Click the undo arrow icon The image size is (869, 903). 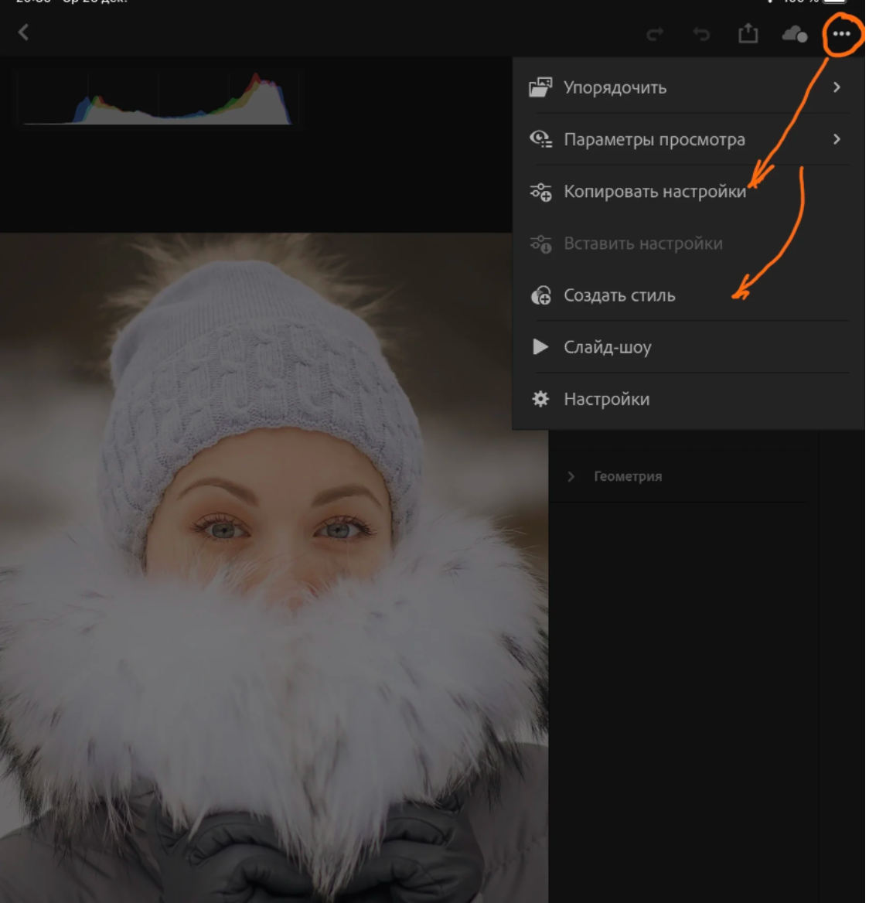[701, 34]
